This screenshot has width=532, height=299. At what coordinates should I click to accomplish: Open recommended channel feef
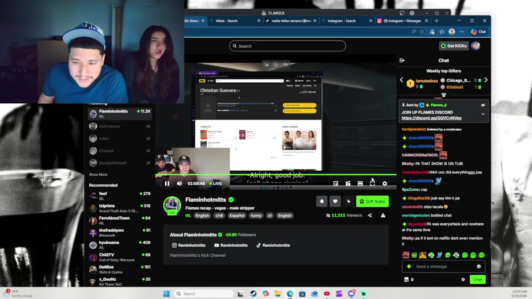click(120, 196)
